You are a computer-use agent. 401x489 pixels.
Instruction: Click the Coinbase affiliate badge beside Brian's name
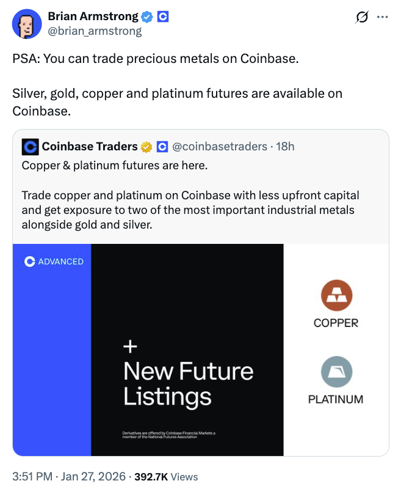click(x=162, y=17)
